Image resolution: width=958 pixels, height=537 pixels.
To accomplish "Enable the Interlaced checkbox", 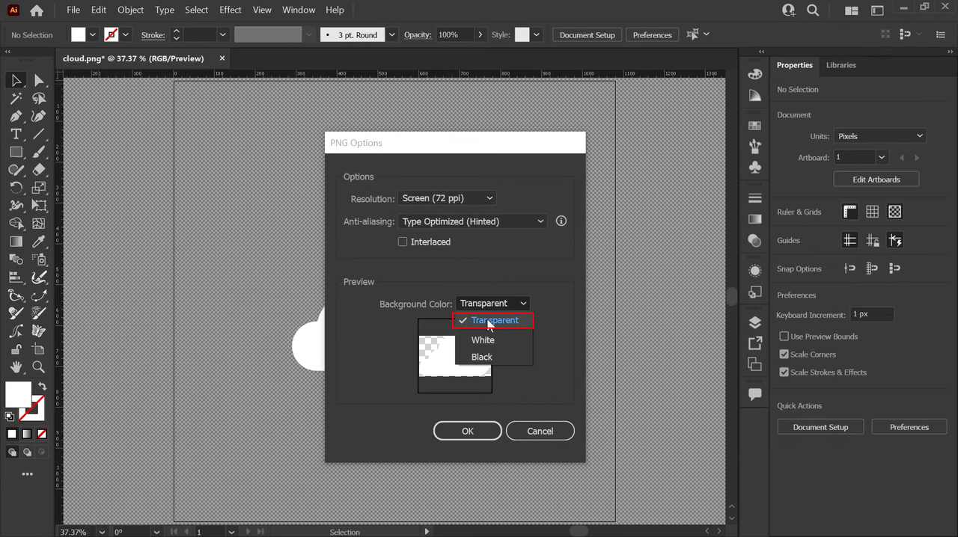I will click(x=403, y=242).
